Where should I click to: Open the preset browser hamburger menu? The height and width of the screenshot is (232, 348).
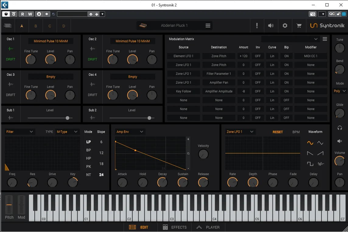tap(208, 26)
